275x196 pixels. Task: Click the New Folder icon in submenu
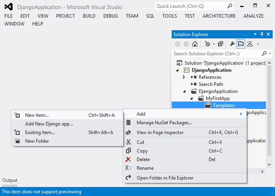pyautogui.click(x=17, y=141)
